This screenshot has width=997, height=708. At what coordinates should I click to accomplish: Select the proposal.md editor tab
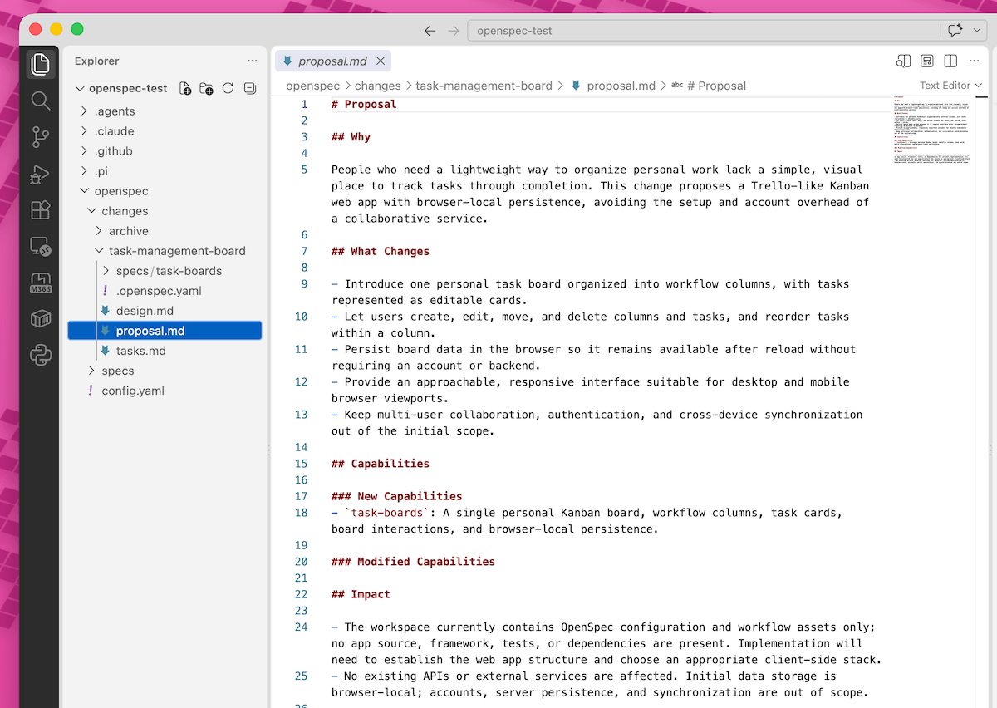332,61
